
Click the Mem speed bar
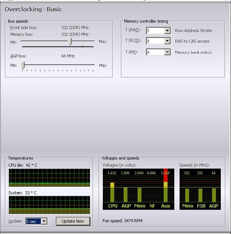(x=187, y=195)
